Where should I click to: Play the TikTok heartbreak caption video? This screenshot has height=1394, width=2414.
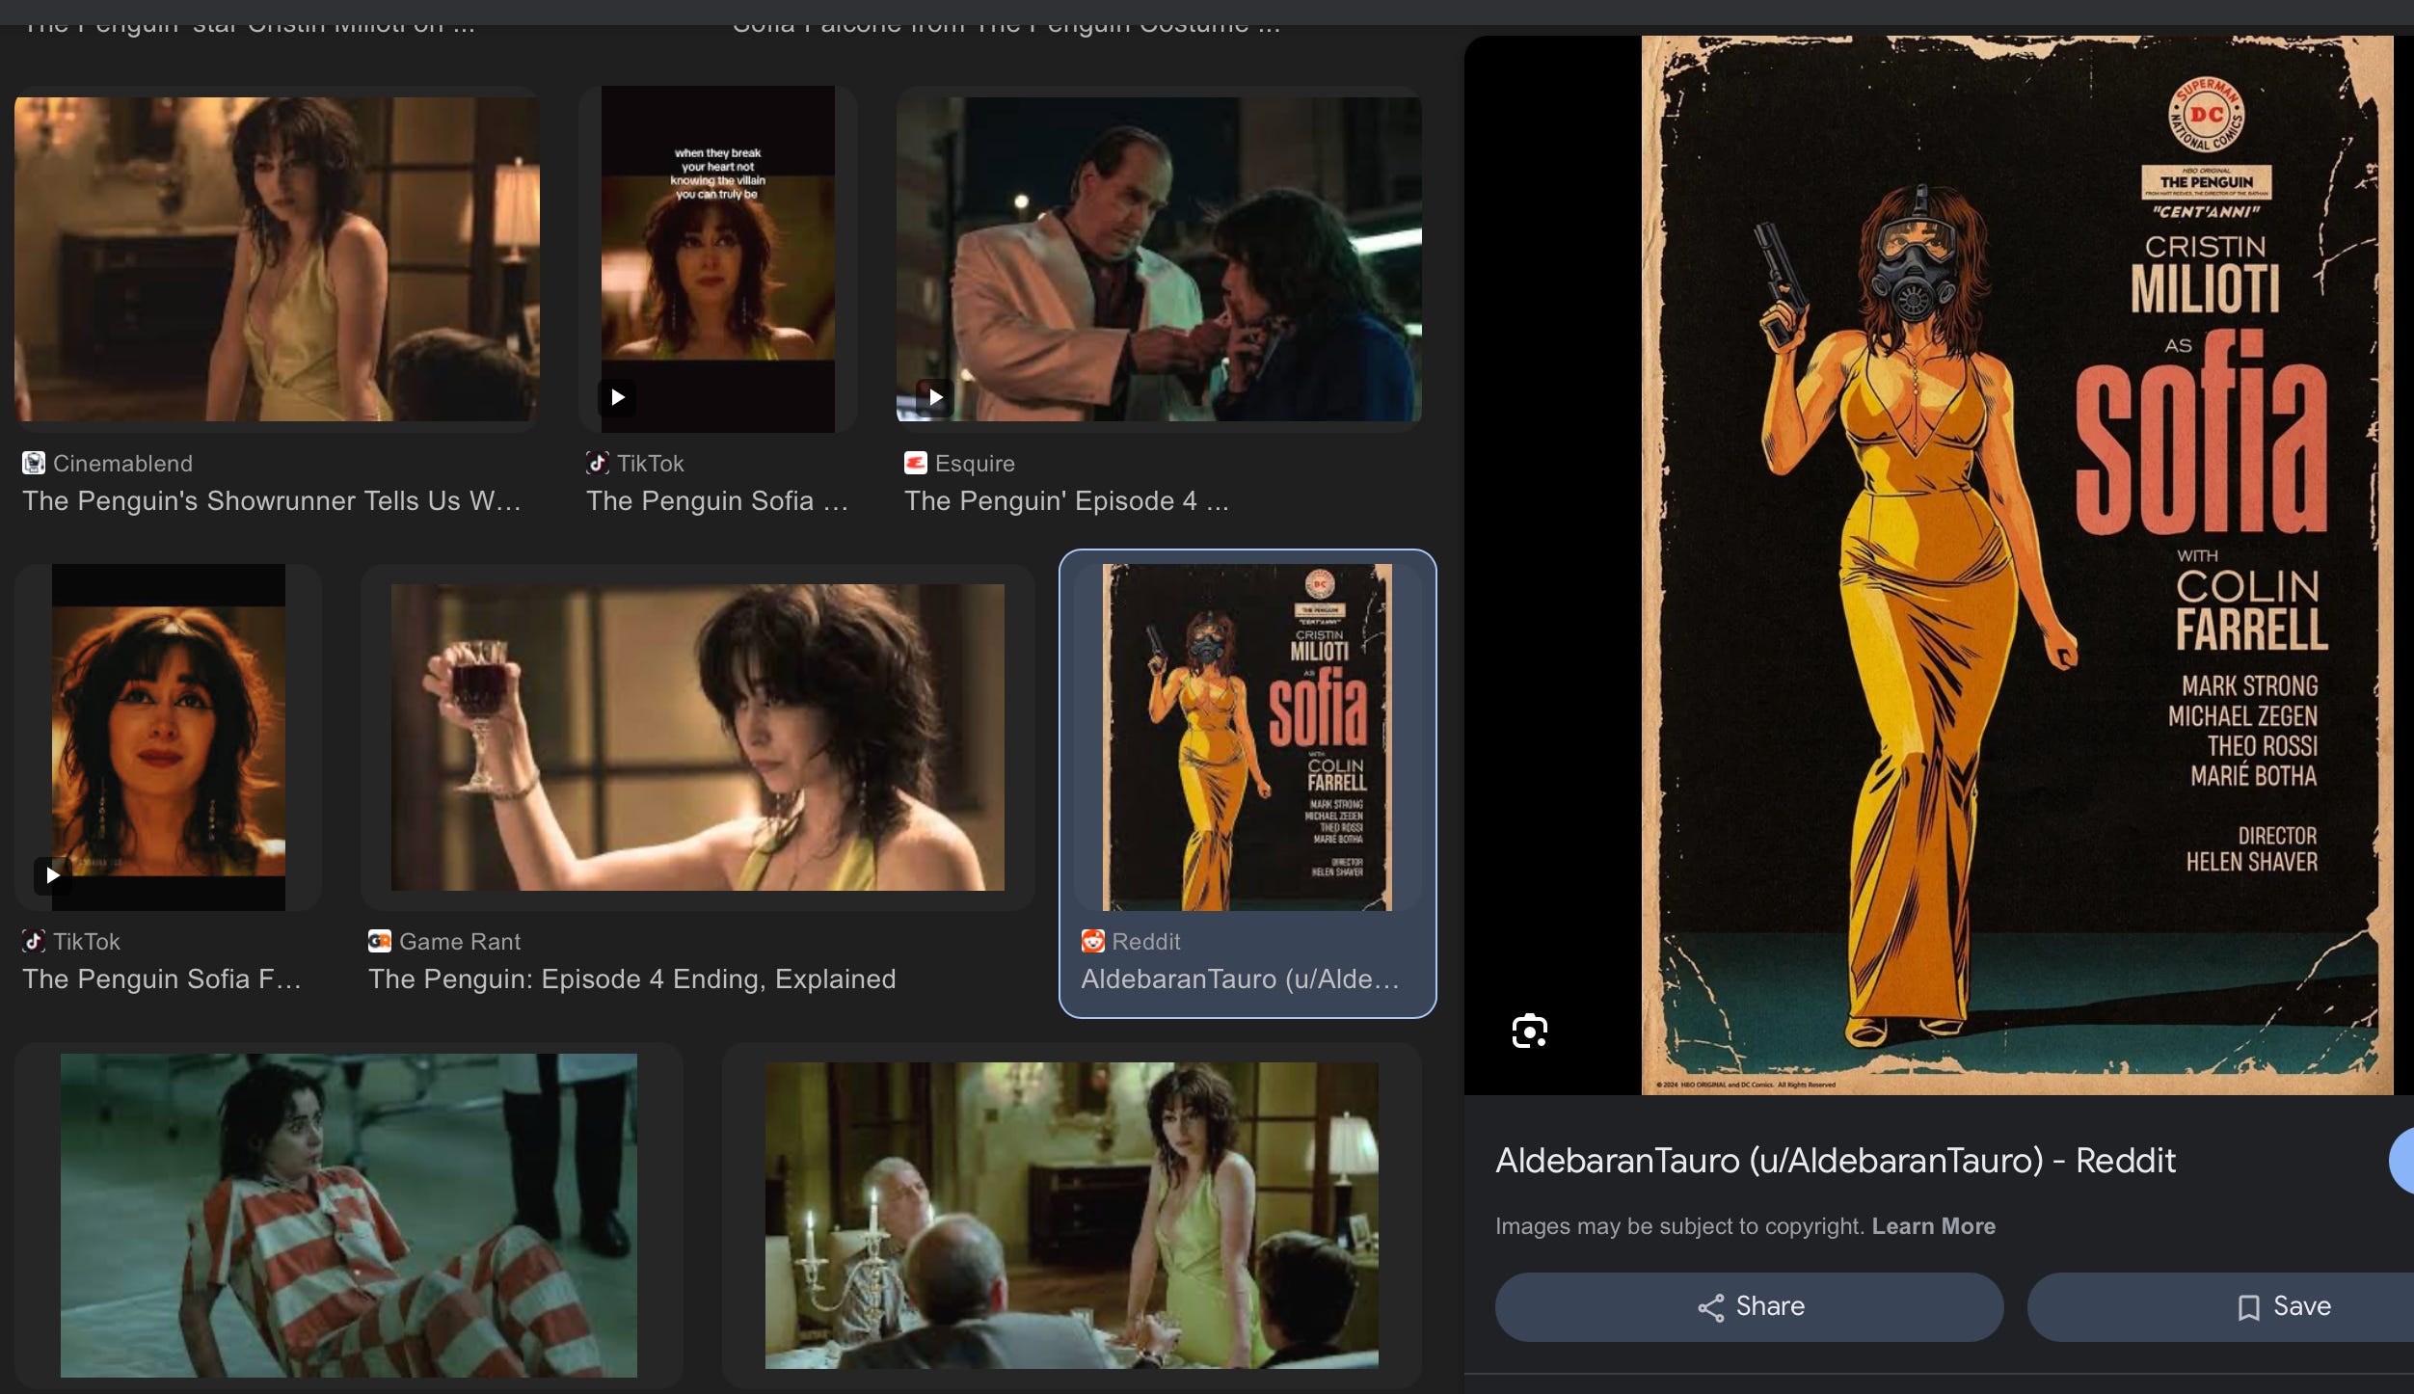(618, 397)
